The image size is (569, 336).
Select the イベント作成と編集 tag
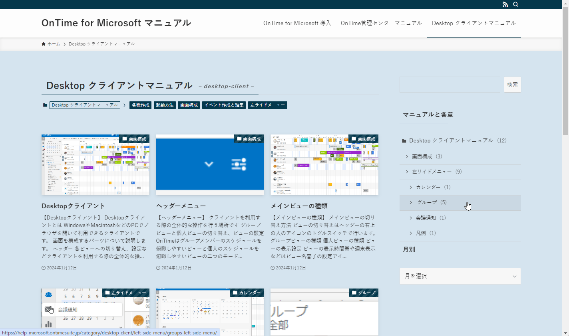pyautogui.click(x=224, y=105)
